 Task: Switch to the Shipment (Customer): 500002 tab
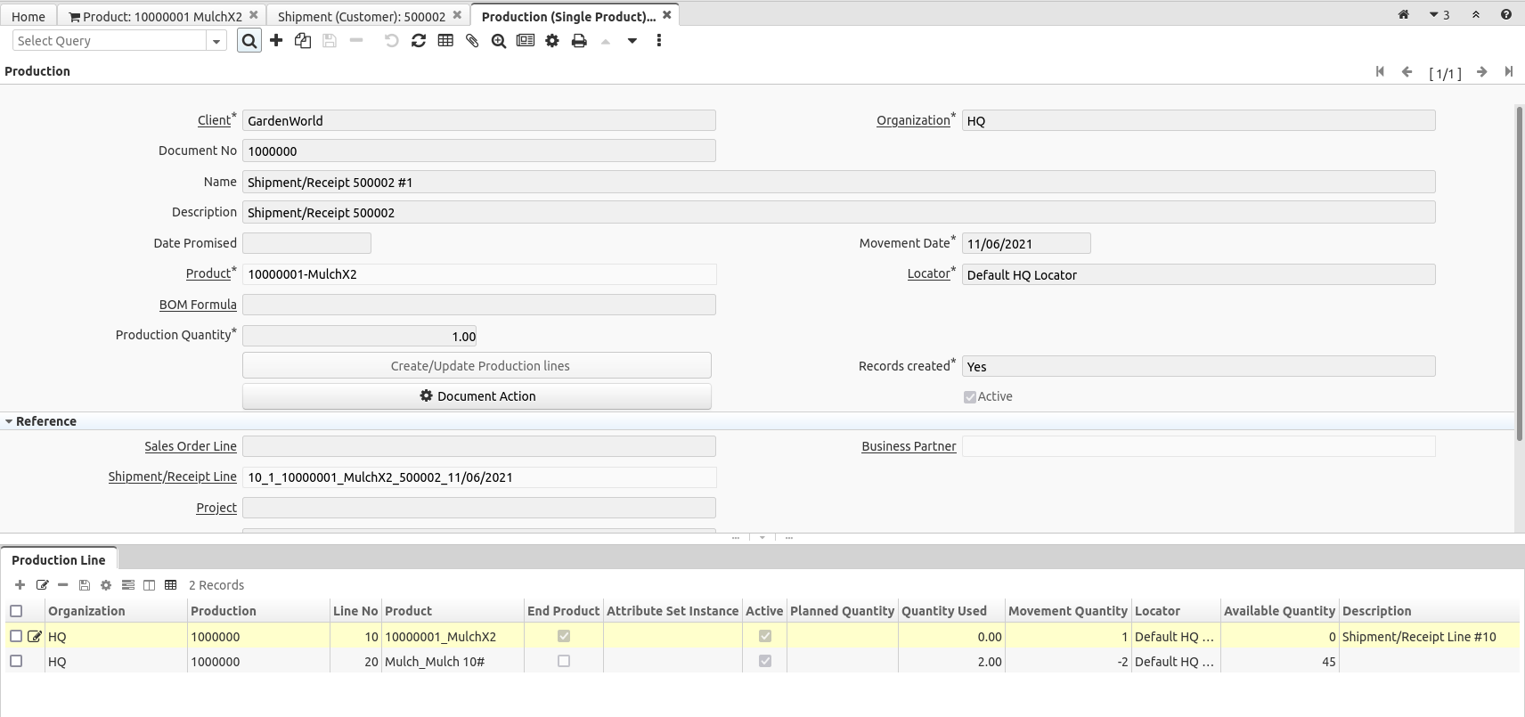point(361,16)
